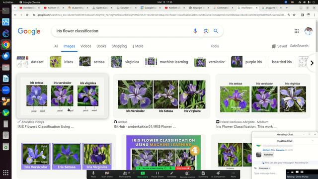Show more filter chips with right arrow

(312, 63)
